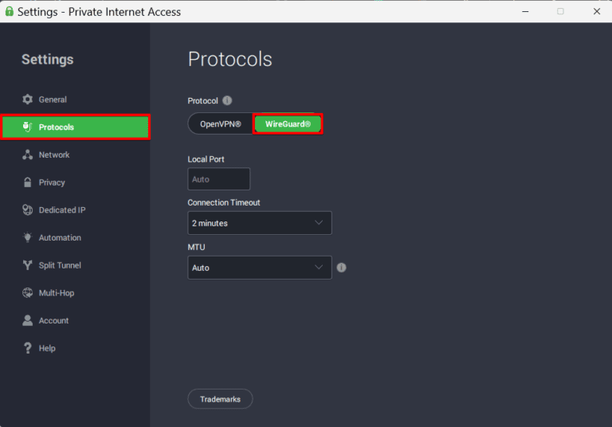
Task: Click the Account person icon
Action: (x=28, y=320)
